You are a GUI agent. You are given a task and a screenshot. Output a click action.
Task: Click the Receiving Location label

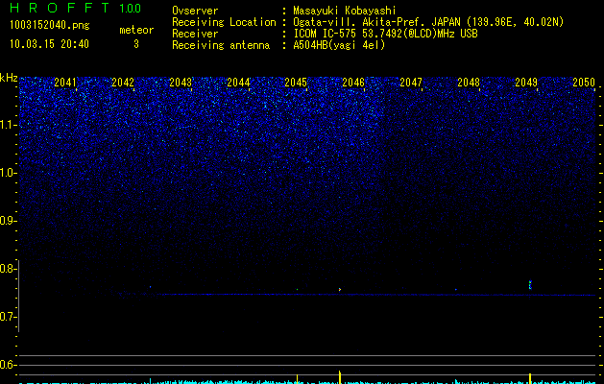224,22
